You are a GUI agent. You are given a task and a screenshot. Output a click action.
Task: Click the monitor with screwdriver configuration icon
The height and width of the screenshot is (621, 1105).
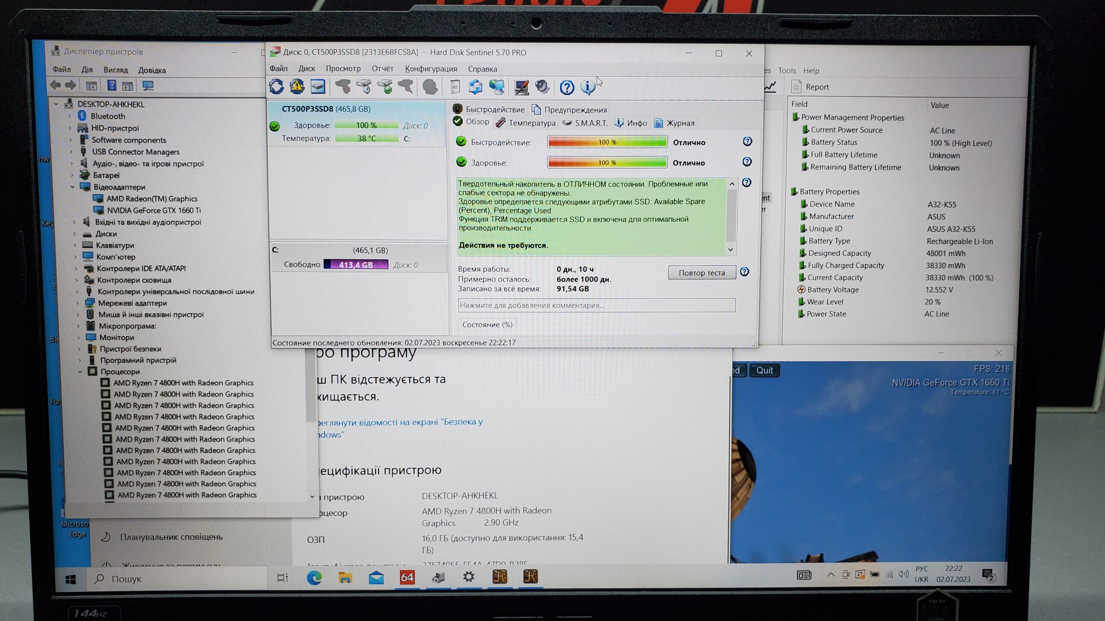point(521,88)
